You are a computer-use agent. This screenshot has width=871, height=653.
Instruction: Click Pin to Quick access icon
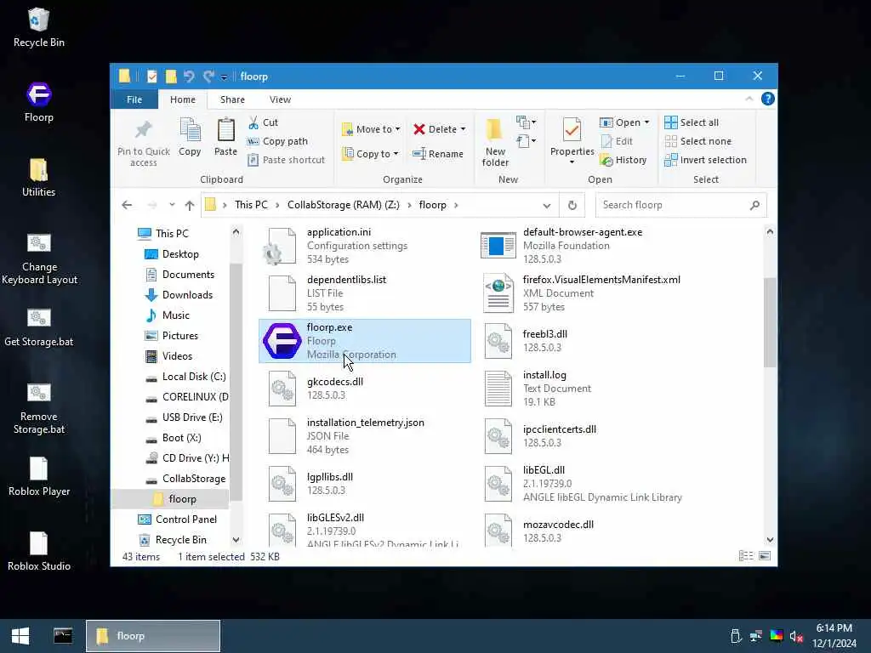click(x=143, y=130)
